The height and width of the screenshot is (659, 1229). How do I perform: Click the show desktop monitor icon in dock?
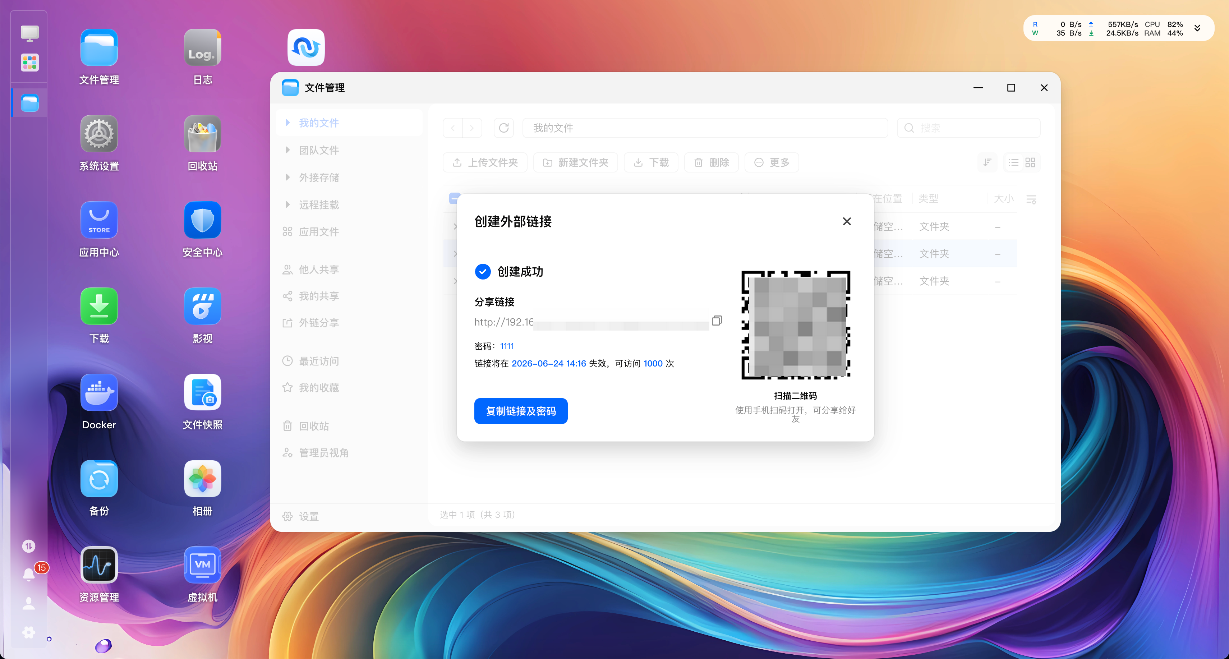pos(29,33)
